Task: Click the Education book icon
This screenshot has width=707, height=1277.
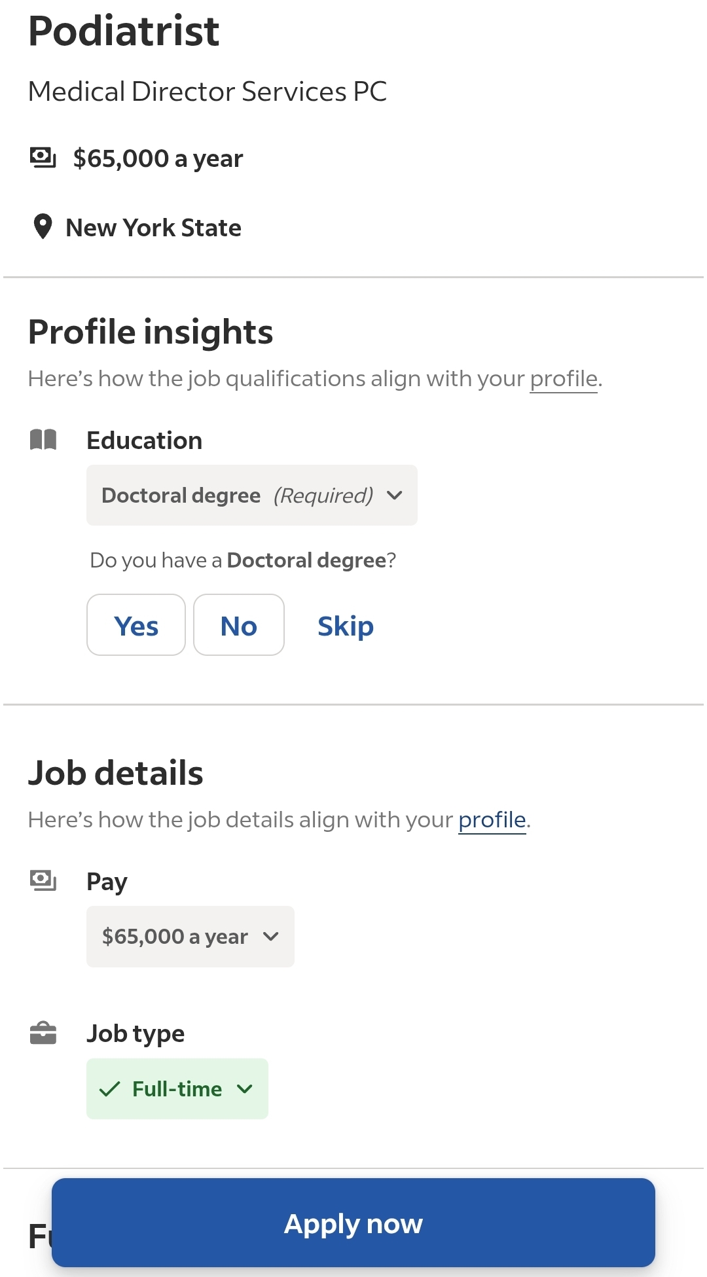Action: click(43, 440)
